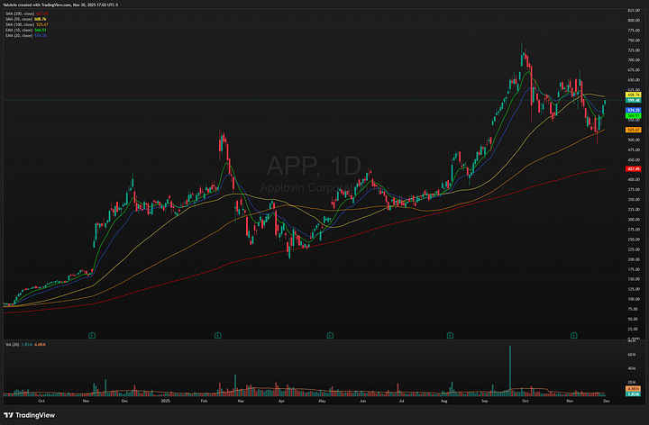Click the 100.00 price axis label
Screen dimensions: 649x425
tap(634, 299)
